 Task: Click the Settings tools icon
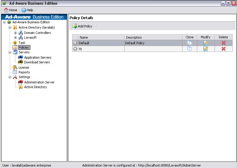(15, 77)
